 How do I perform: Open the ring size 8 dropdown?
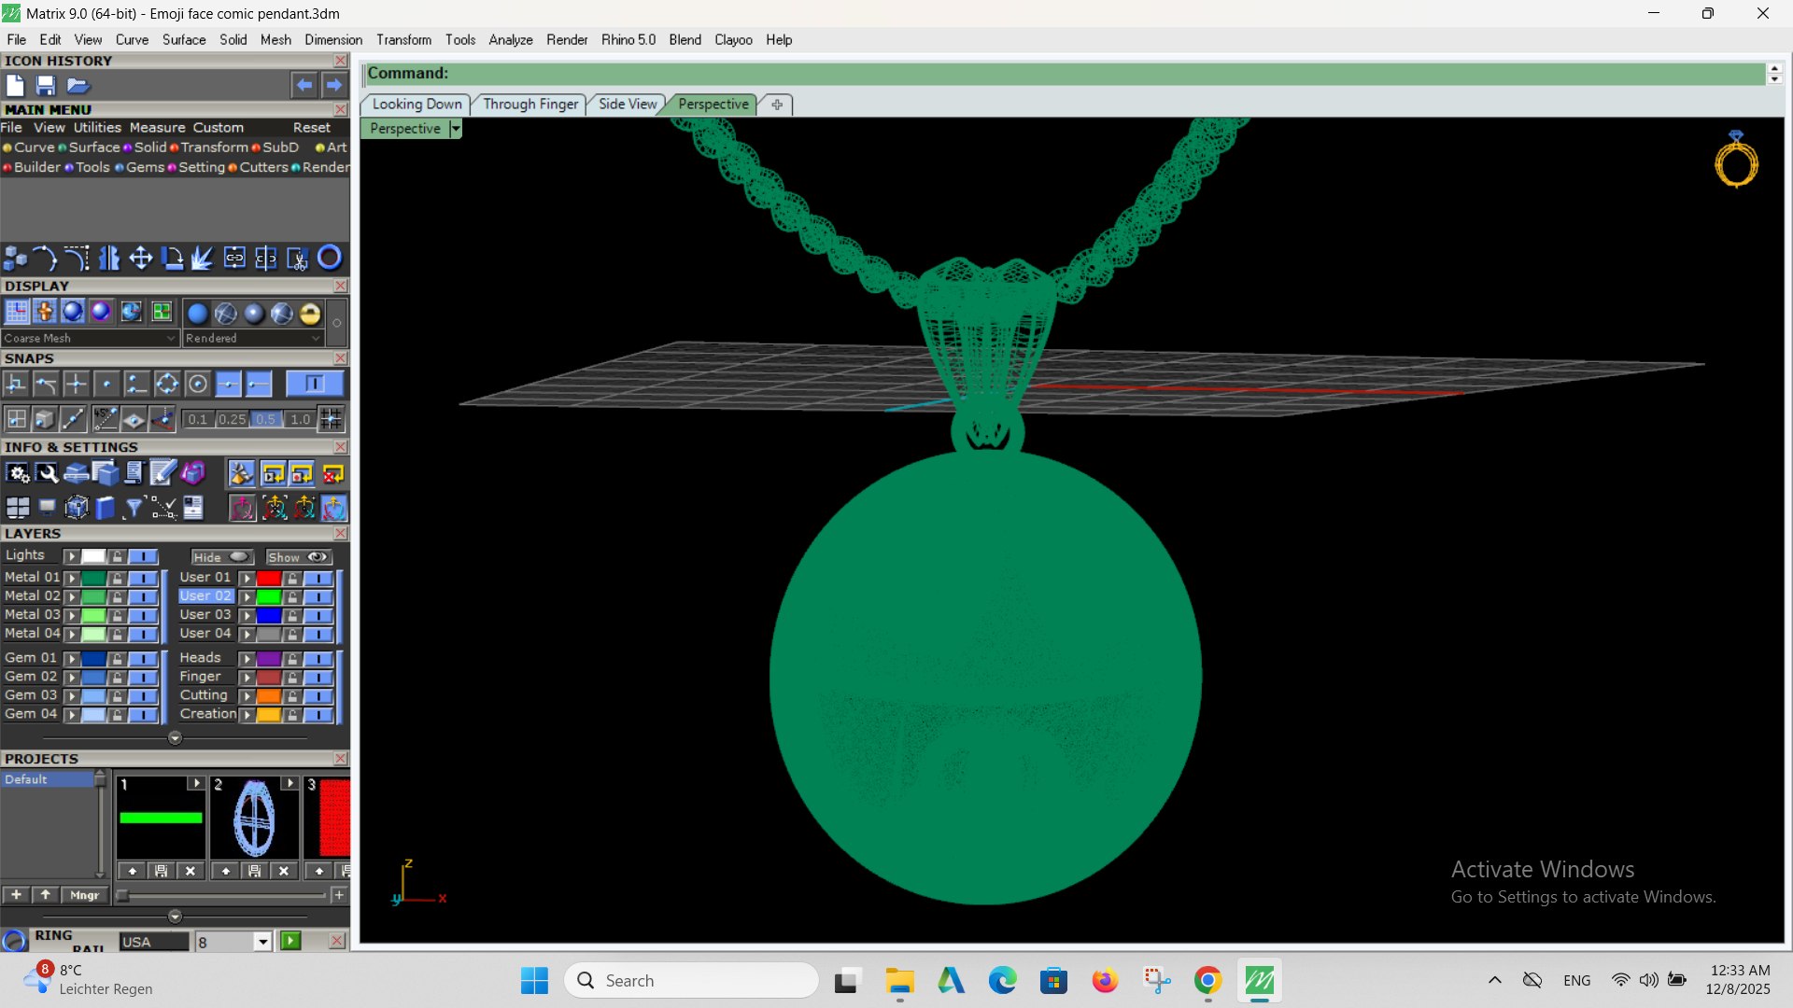click(x=263, y=942)
